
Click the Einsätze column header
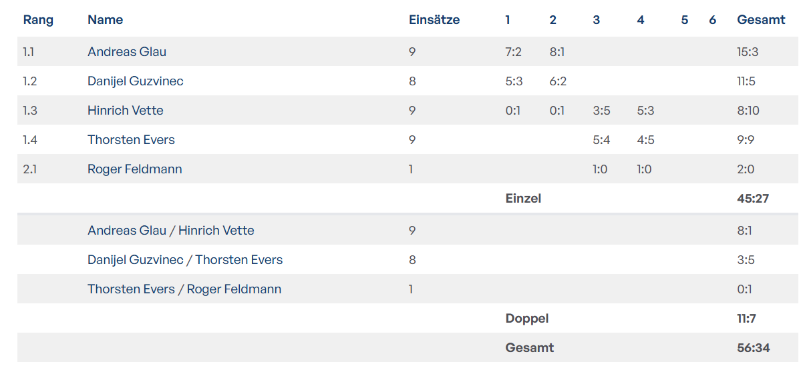pos(434,20)
